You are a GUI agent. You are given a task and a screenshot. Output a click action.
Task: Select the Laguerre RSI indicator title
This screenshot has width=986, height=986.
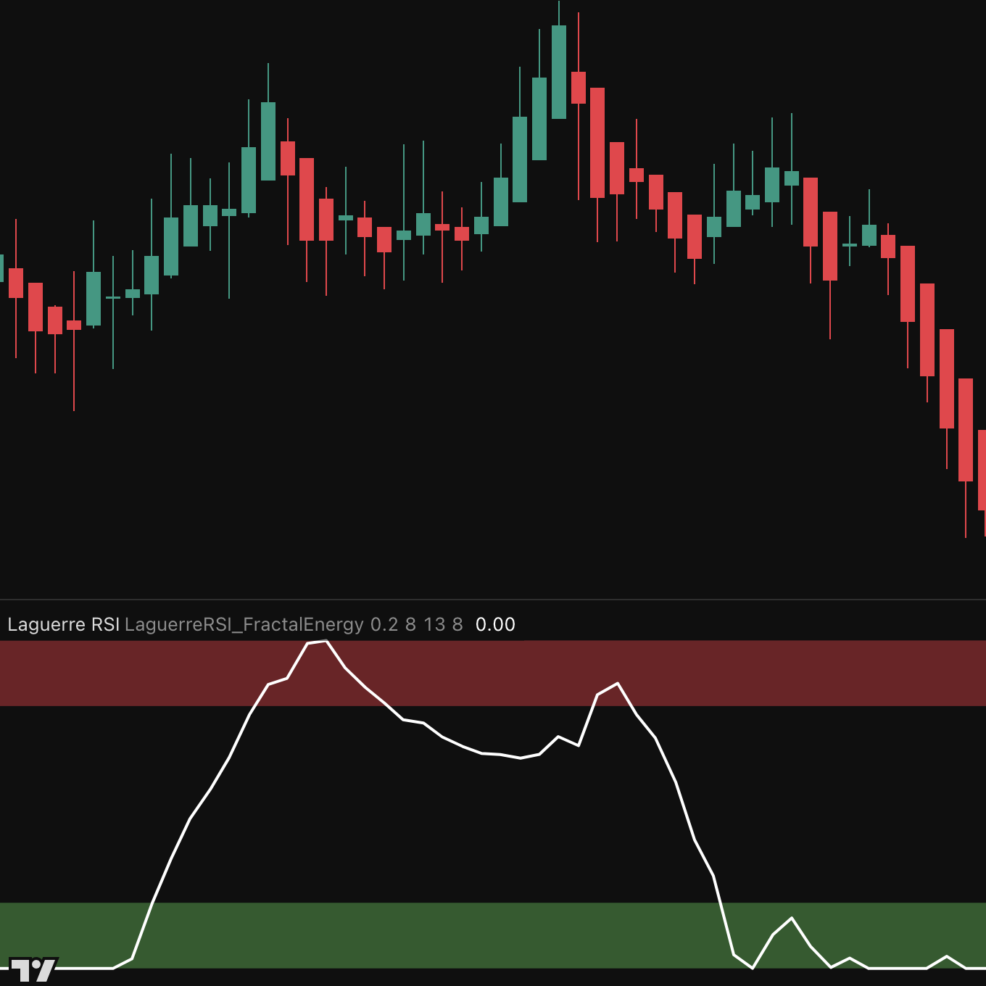tap(63, 624)
